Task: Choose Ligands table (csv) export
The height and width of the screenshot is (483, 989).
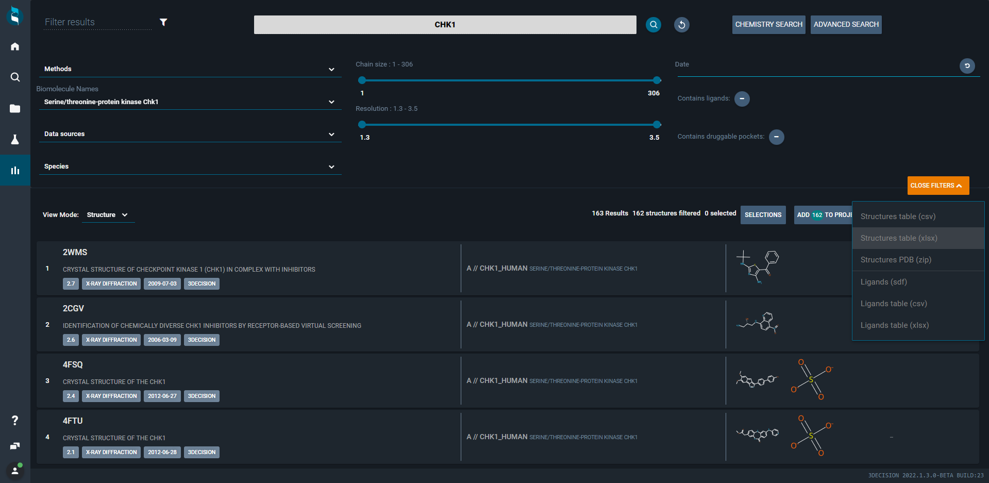Action: tap(918, 304)
